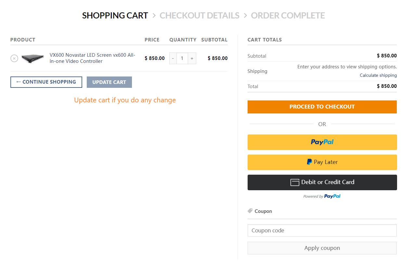Proceed to checkout
Image resolution: width=413 pixels, height=268 pixels.
coord(322,107)
